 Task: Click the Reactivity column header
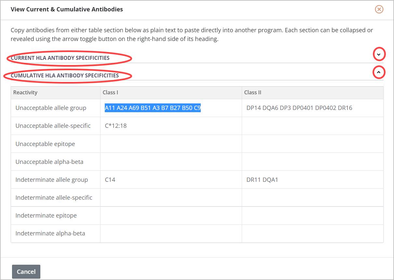coord(25,92)
